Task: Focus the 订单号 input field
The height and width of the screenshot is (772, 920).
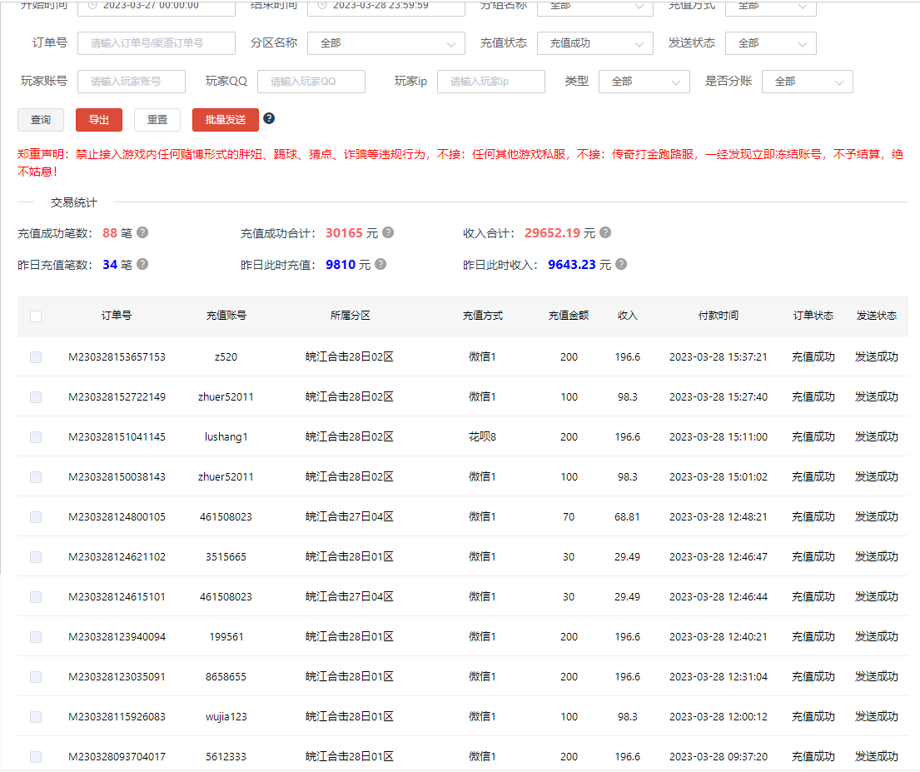Action: (156, 43)
